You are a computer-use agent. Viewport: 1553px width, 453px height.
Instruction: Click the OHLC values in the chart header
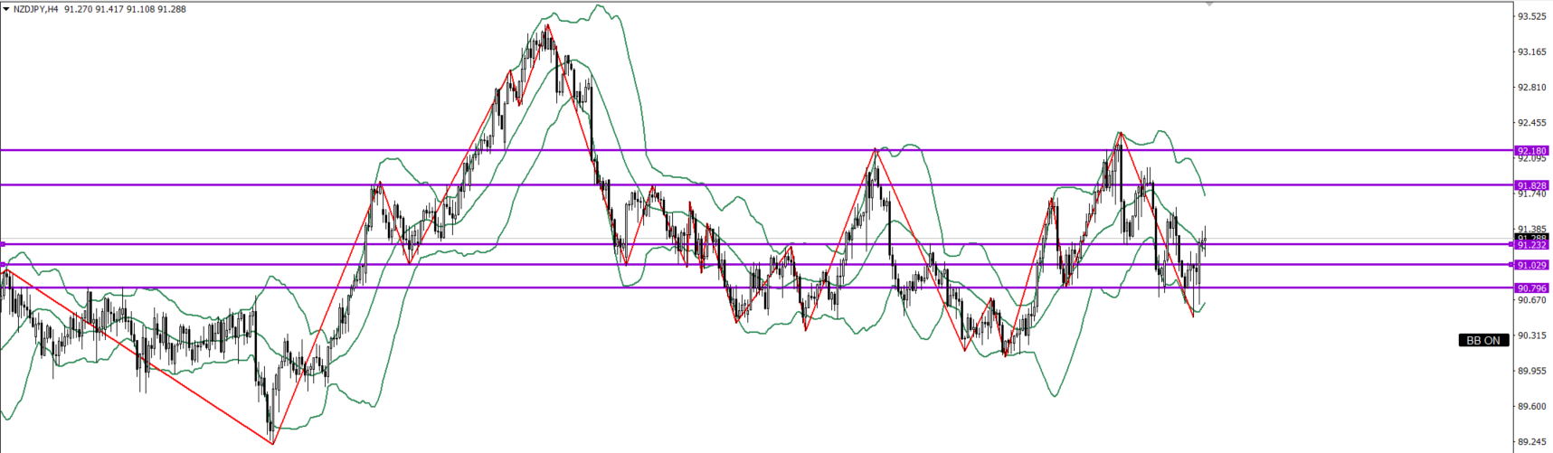pos(125,9)
